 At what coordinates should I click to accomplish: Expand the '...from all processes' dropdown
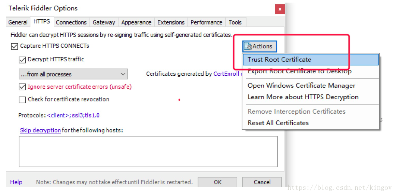(x=73, y=74)
